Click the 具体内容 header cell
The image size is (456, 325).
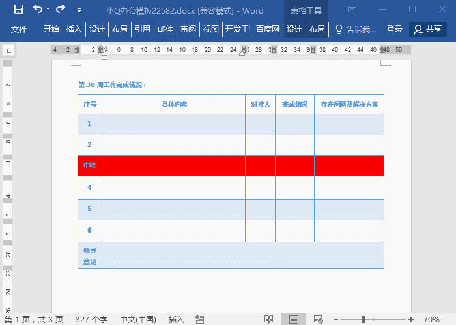[174, 104]
